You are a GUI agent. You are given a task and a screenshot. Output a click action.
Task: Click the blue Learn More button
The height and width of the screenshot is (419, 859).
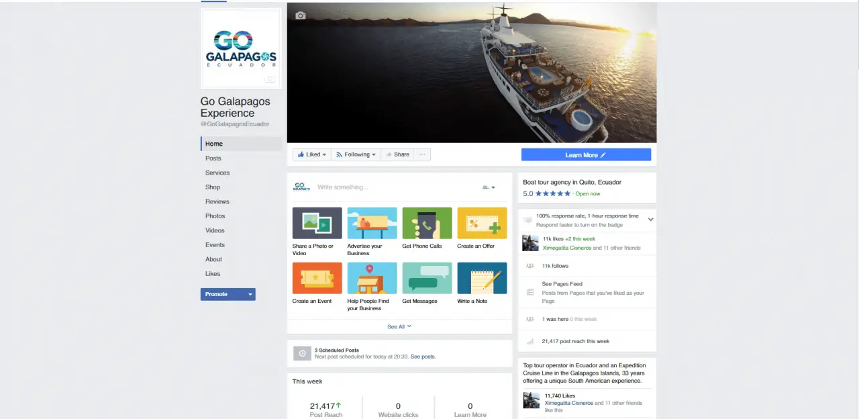click(586, 154)
